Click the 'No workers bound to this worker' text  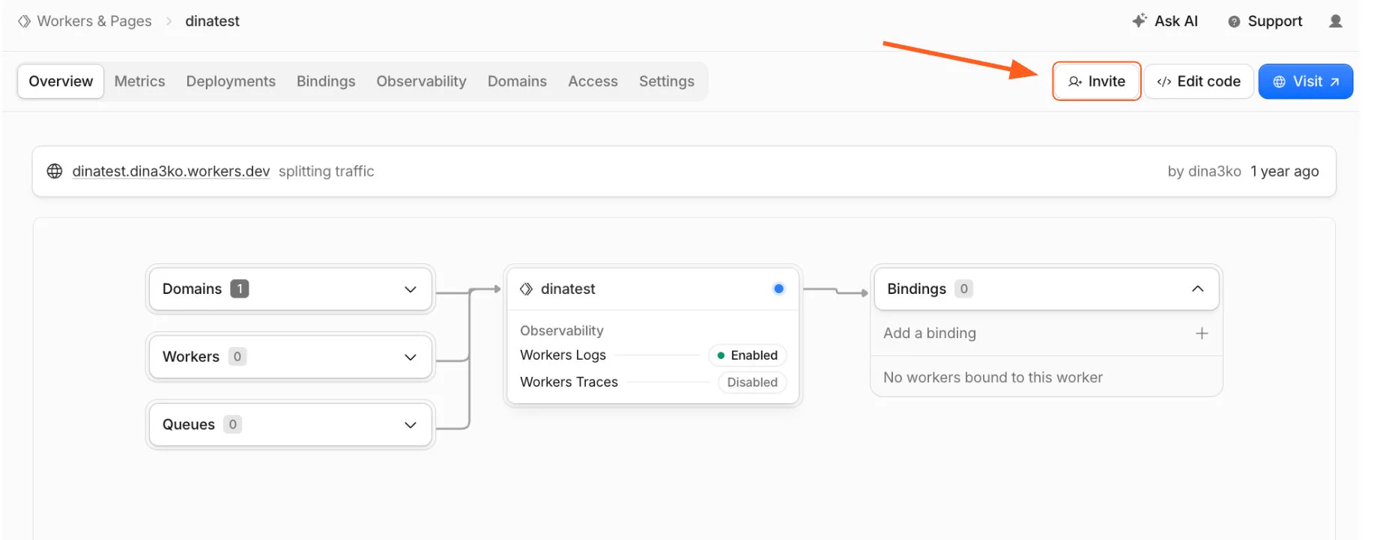click(993, 378)
